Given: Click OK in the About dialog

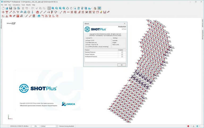Looking at the screenshot, I should 122,65.
